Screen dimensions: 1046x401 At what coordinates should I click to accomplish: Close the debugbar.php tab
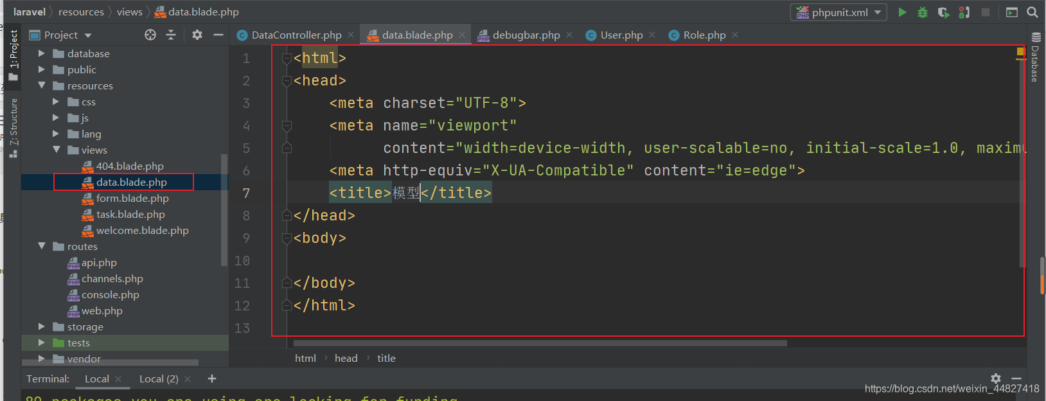pyautogui.click(x=569, y=35)
